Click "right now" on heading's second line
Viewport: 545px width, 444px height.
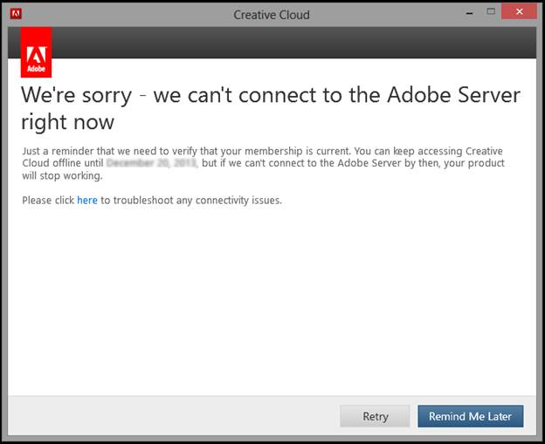coord(67,120)
